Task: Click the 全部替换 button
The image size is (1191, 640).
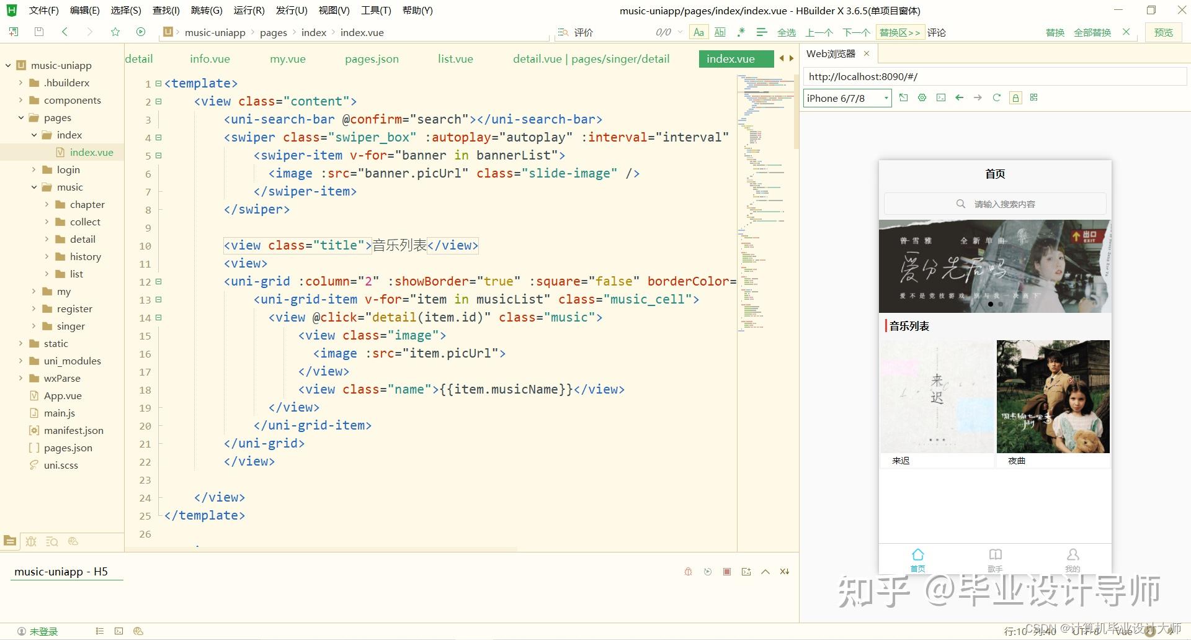Action: pyautogui.click(x=1093, y=32)
